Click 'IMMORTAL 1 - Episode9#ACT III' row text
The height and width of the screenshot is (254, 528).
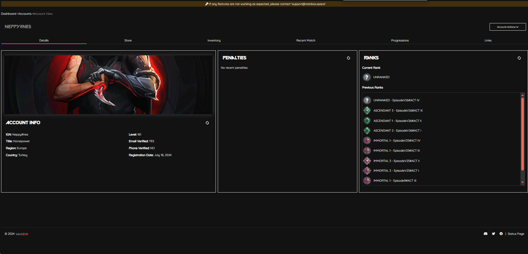(x=395, y=181)
